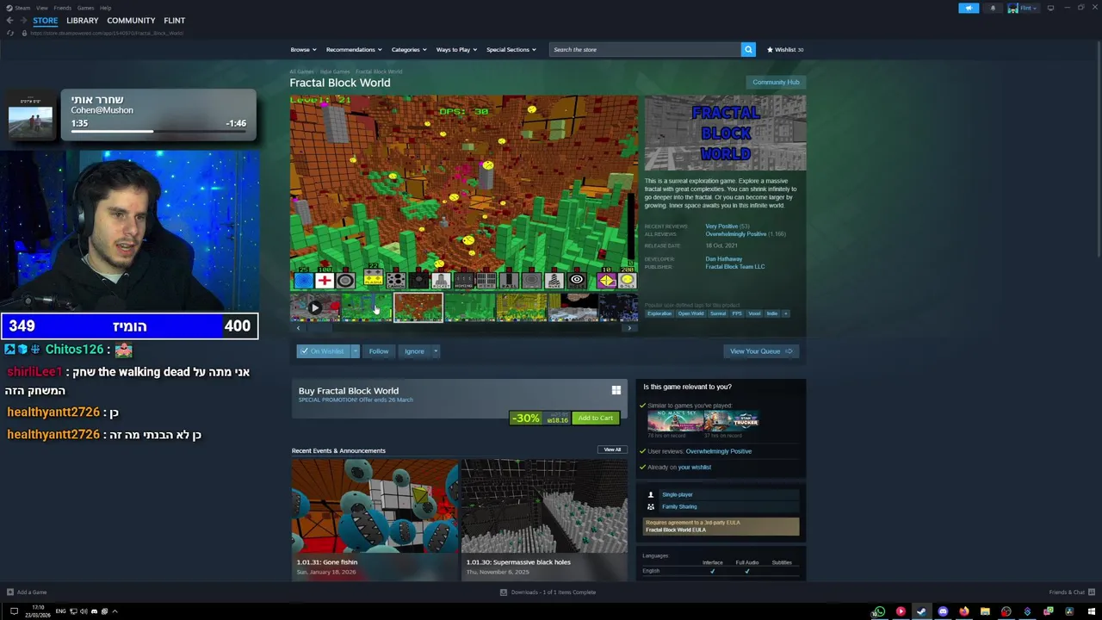Open the Wishlist link in store bar
1102x620 pixels.
785,49
